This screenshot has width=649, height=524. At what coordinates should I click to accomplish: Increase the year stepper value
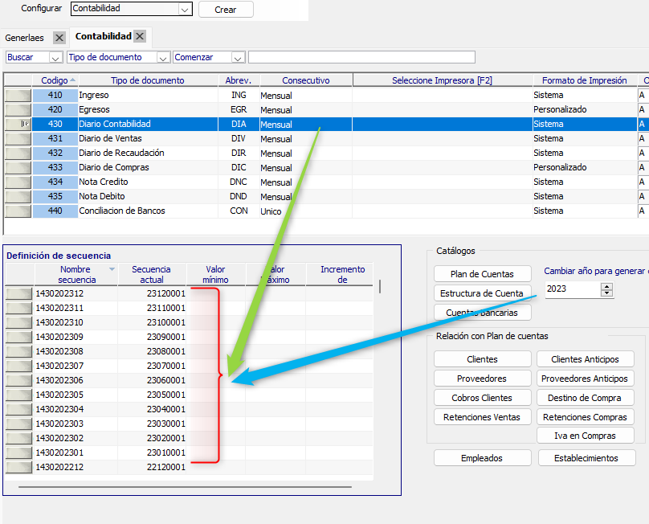point(606,286)
